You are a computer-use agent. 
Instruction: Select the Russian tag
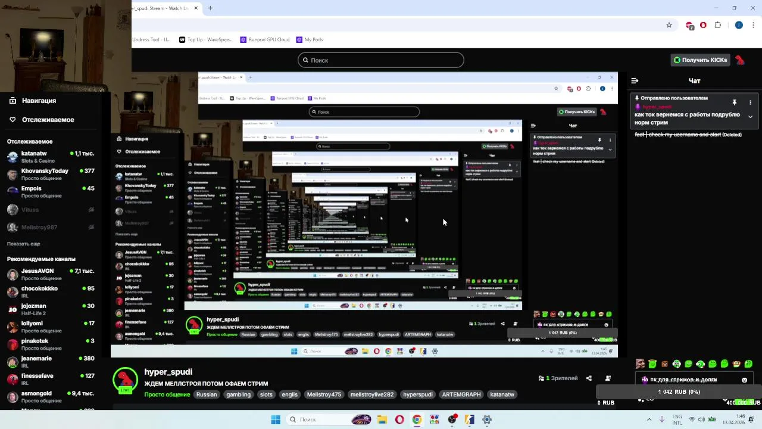[x=207, y=394]
